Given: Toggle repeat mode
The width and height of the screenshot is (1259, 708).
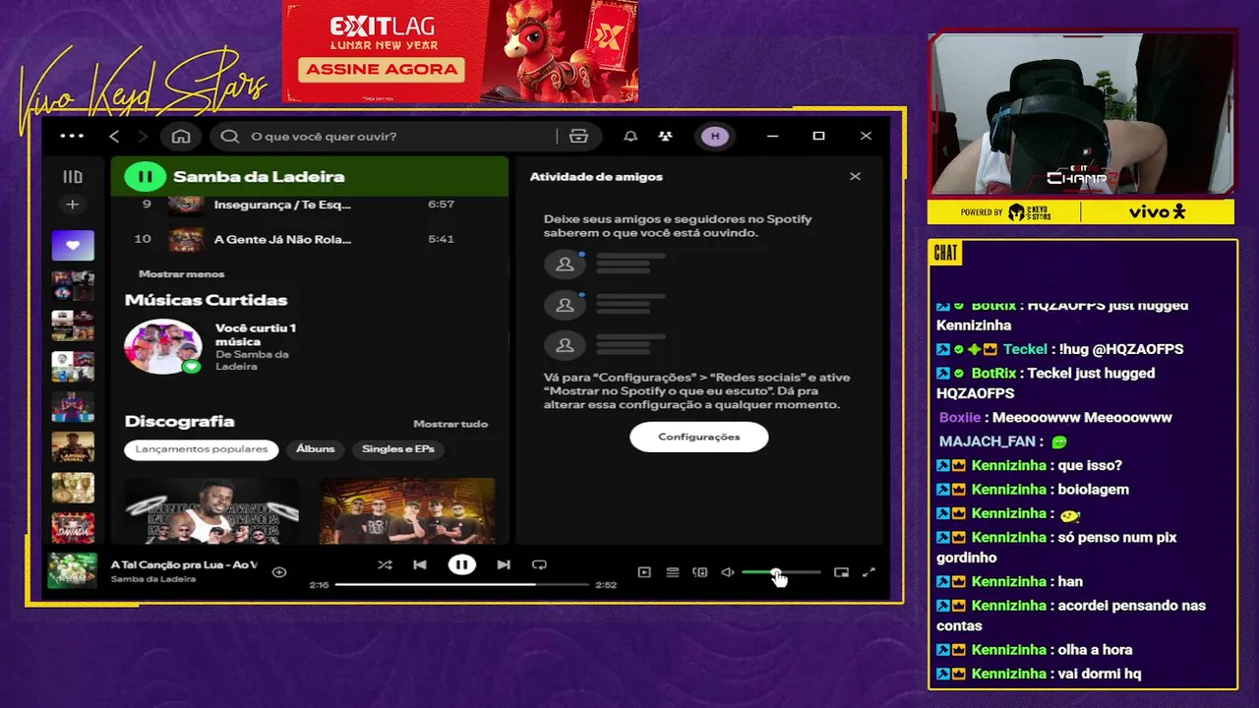Looking at the screenshot, I should click(539, 565).
